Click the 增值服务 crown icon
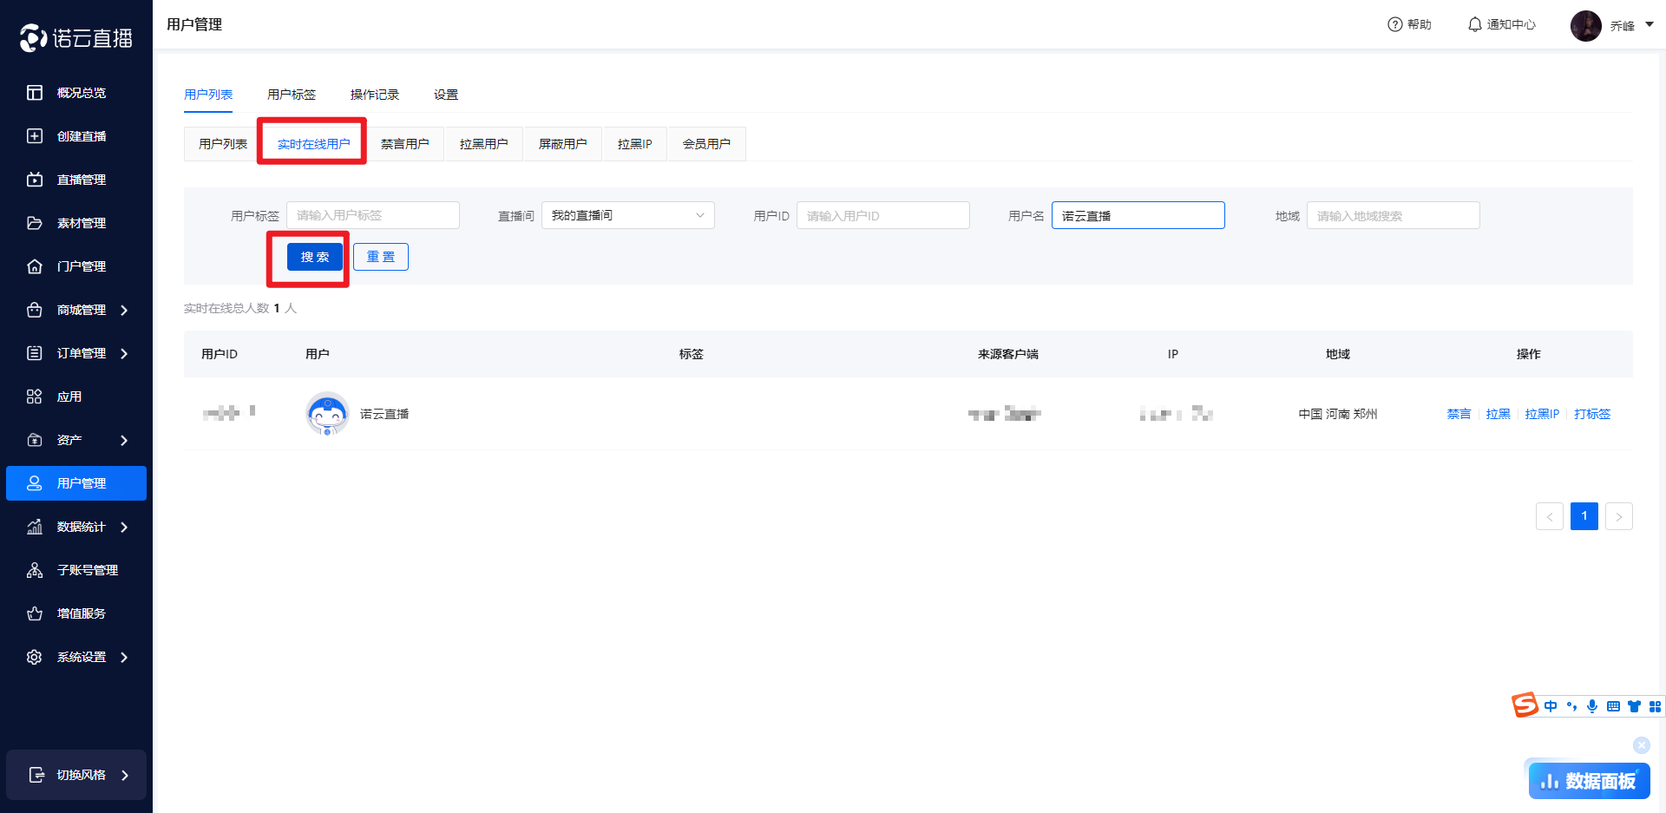 click(35, 613)
